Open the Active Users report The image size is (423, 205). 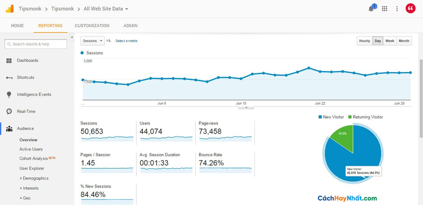31,149
